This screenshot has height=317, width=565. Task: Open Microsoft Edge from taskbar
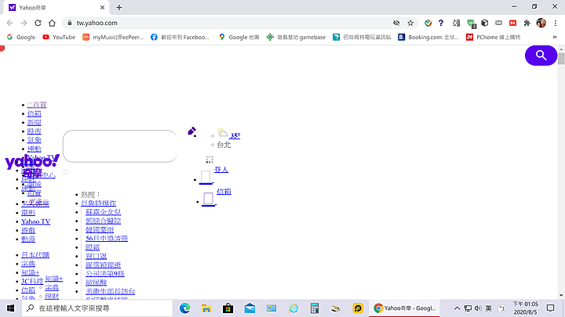[x=185, y=308]
